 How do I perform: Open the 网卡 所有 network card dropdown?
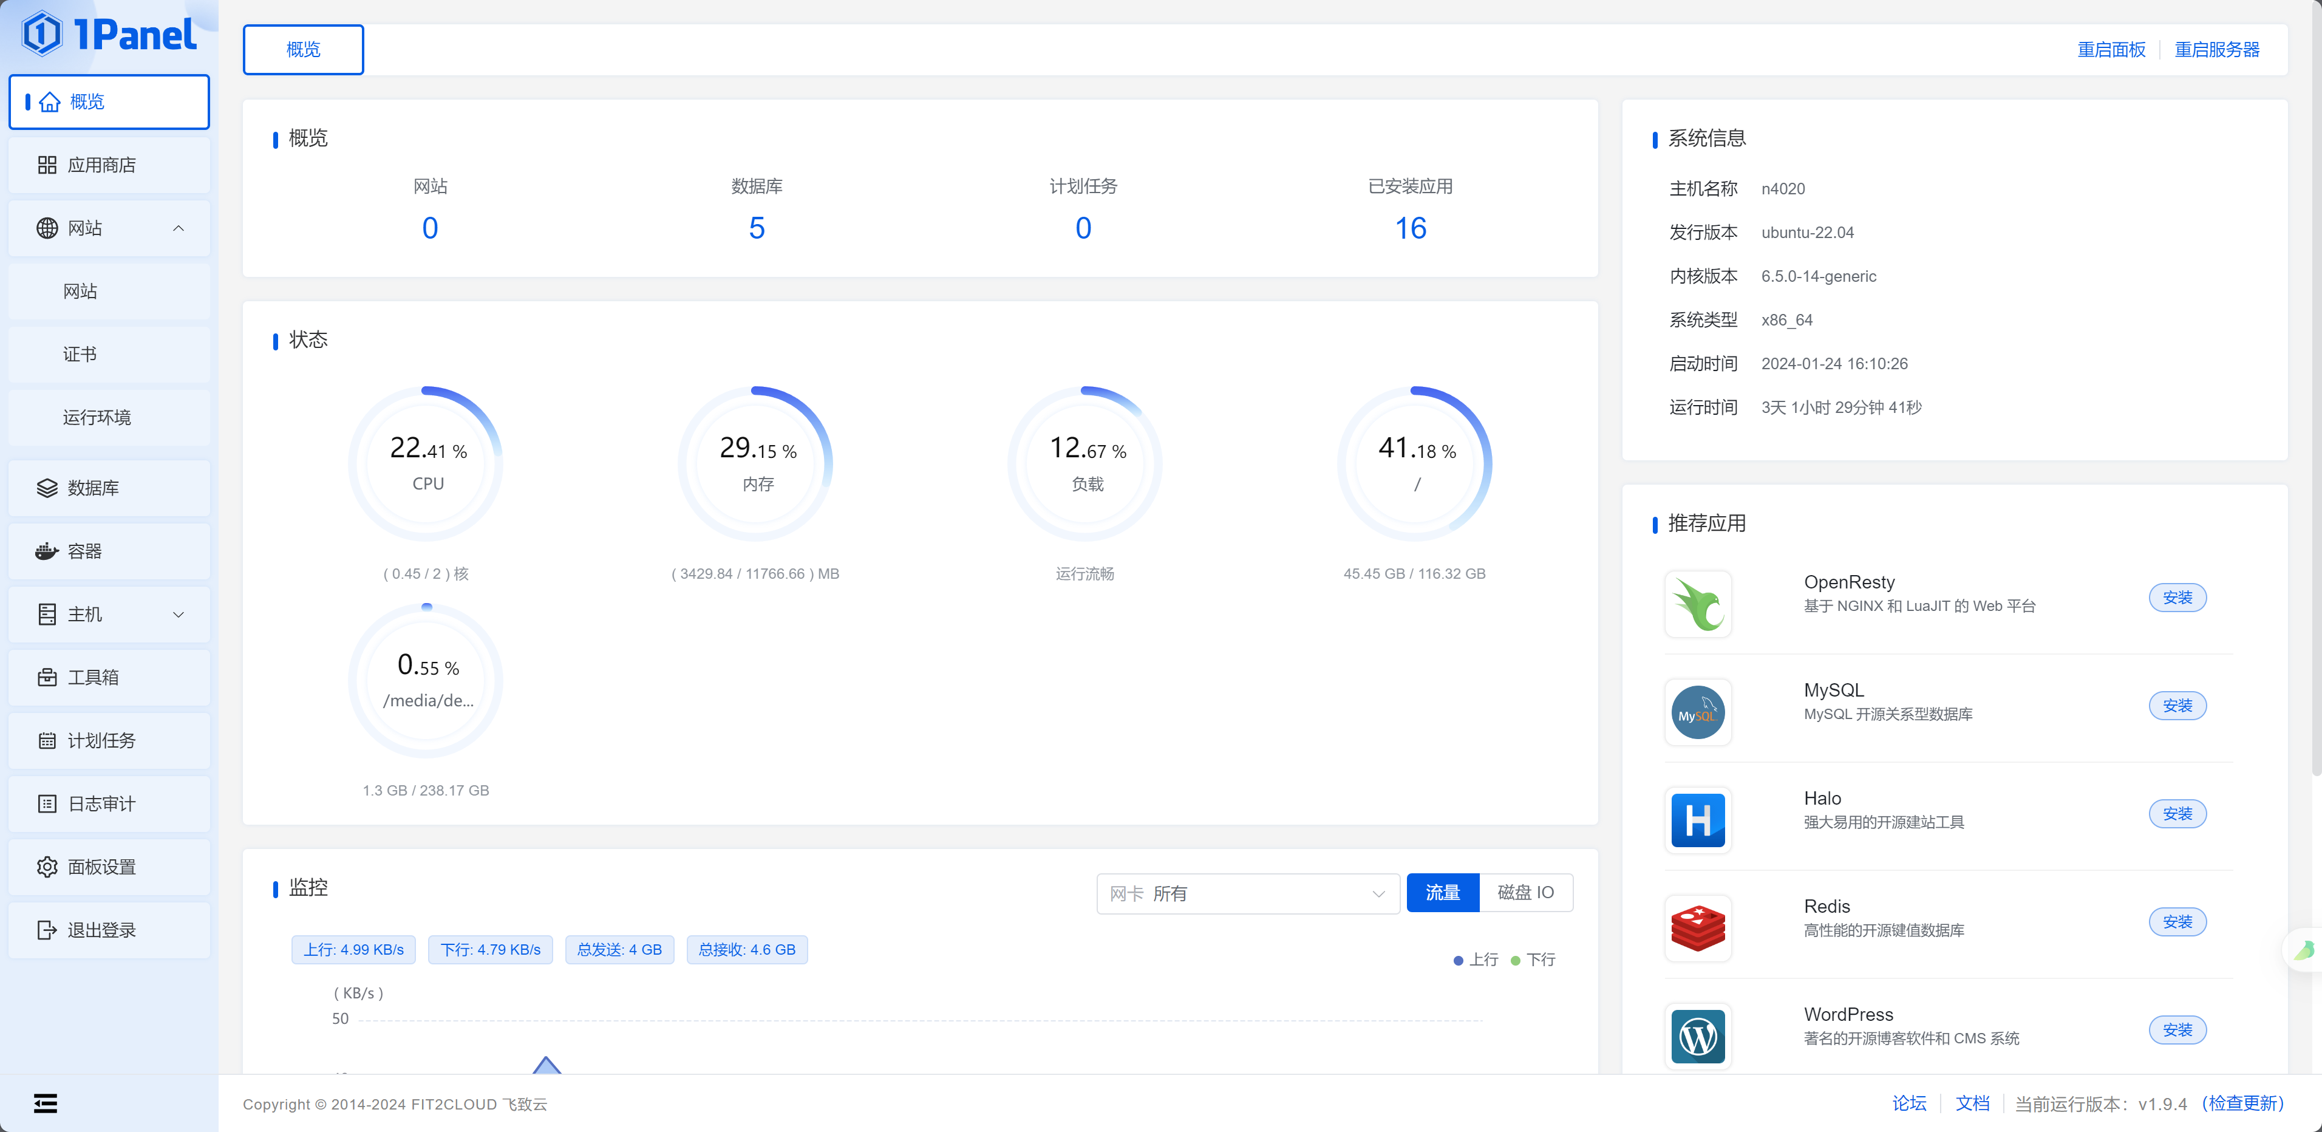coord(1248,893)
